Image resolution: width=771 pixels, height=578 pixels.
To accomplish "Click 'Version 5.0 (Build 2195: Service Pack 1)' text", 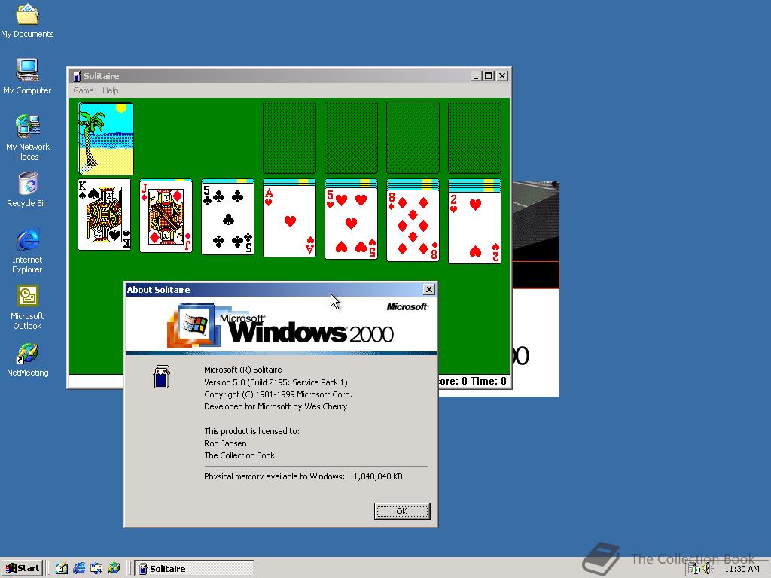I will 276,382.
